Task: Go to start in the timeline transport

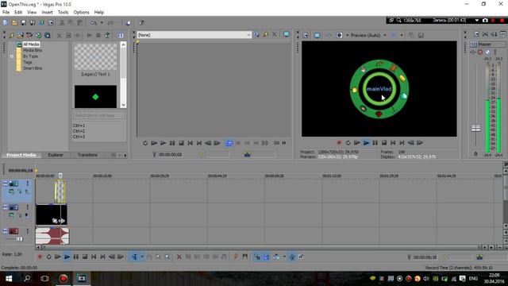Action: click(94, 257)
